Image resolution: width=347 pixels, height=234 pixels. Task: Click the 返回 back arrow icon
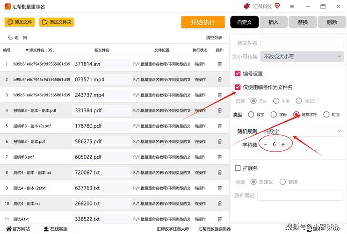click(10, 37)
